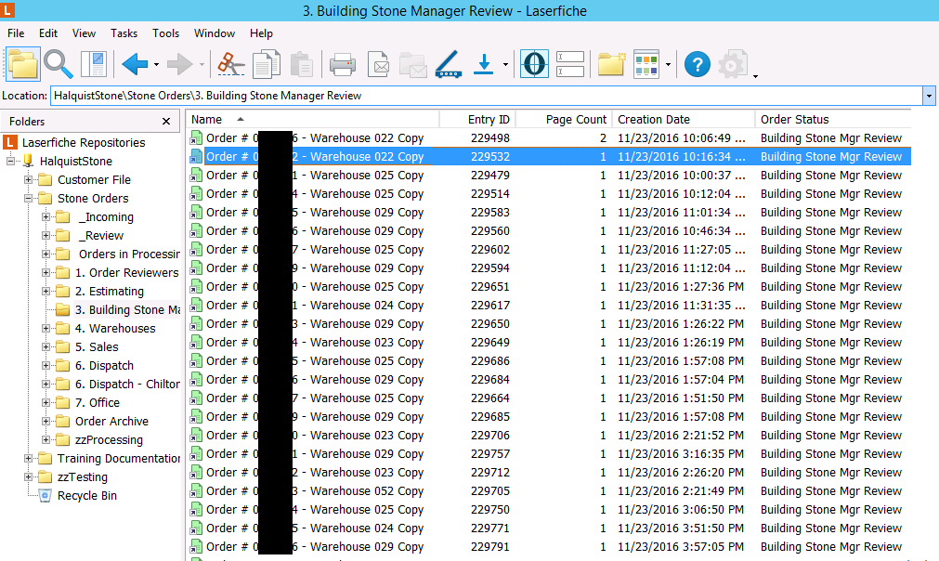939x561 pixels.
Task: Open dropdown arrow beside column view icon
Action: click(669, 65)
